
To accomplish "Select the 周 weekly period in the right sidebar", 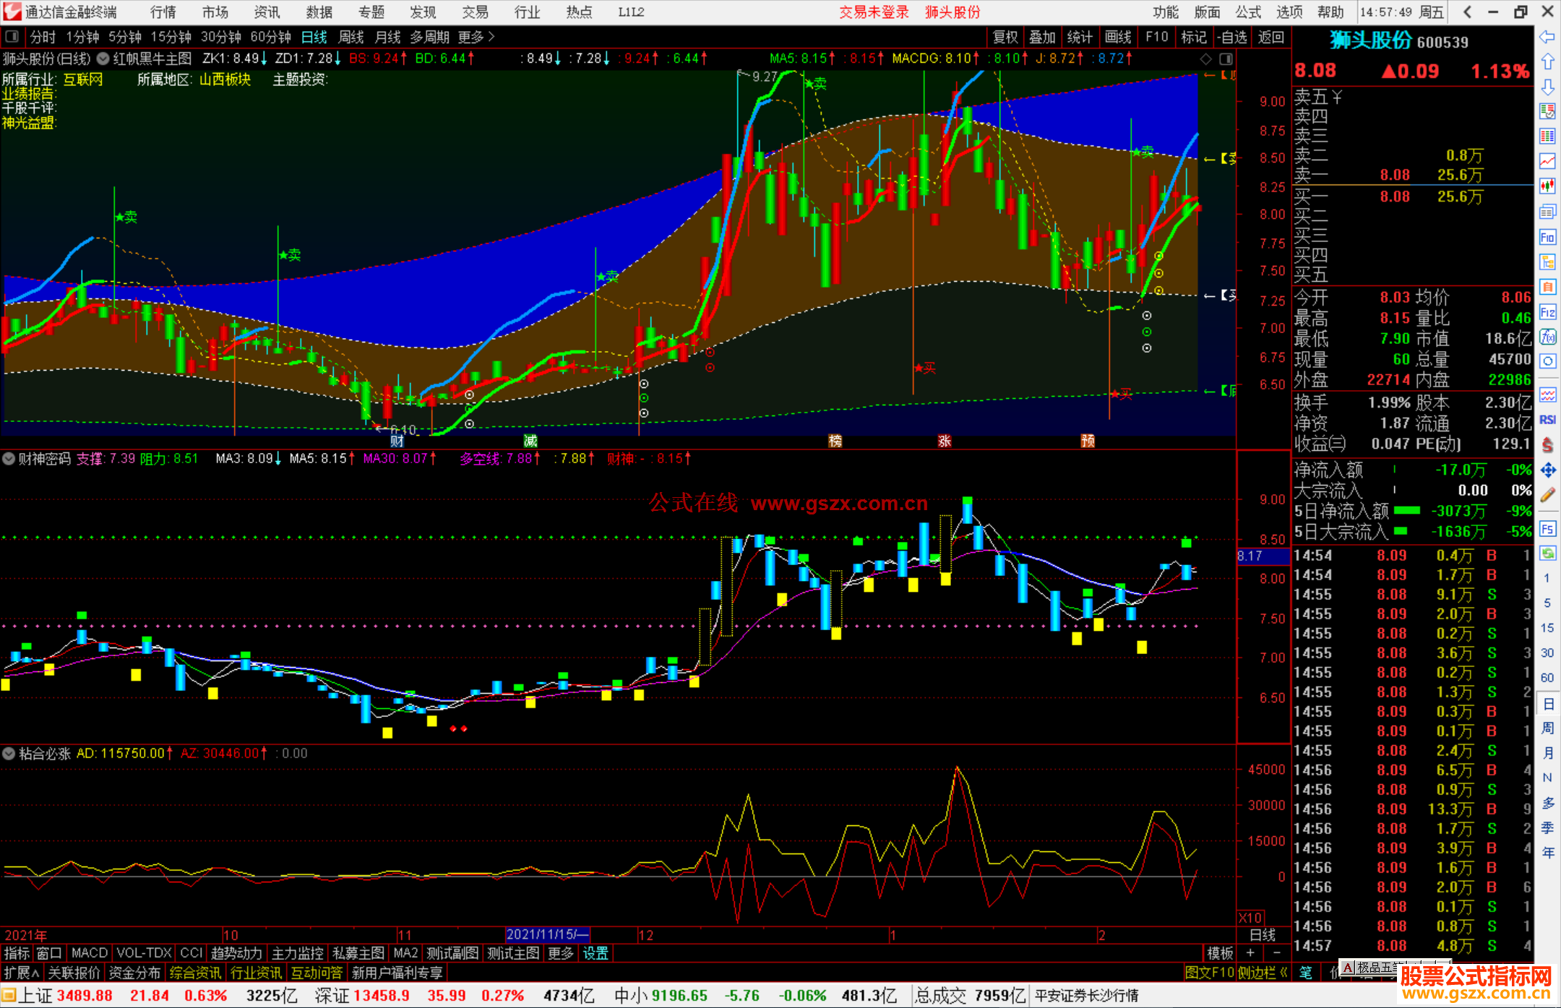I will (1547, 728).
